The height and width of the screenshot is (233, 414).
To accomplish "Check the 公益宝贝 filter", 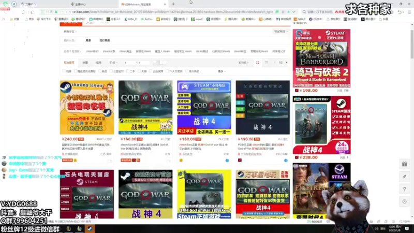I will click(x=111, y=71).
